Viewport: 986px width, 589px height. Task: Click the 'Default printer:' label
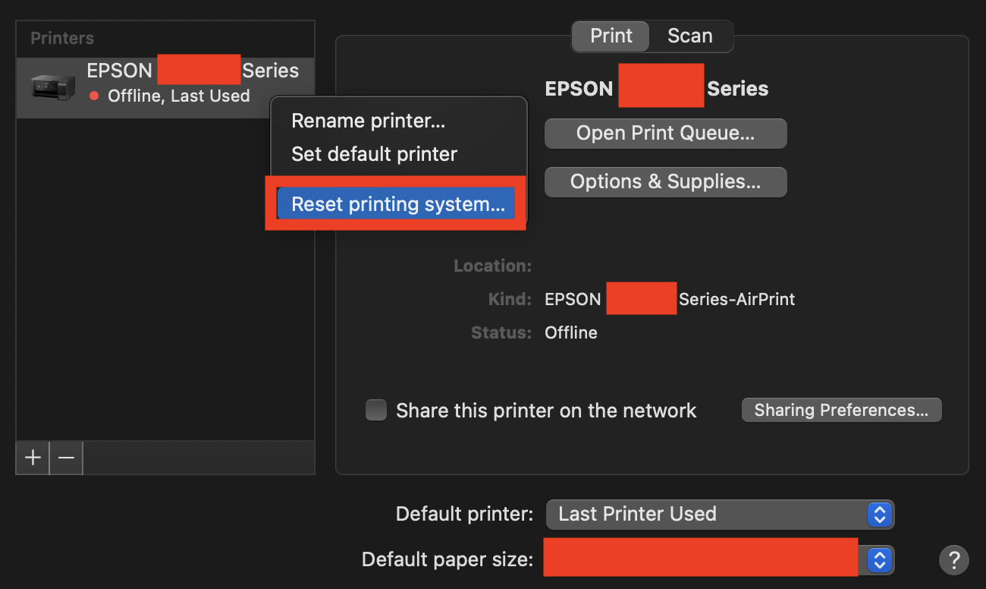pos(465,514)
